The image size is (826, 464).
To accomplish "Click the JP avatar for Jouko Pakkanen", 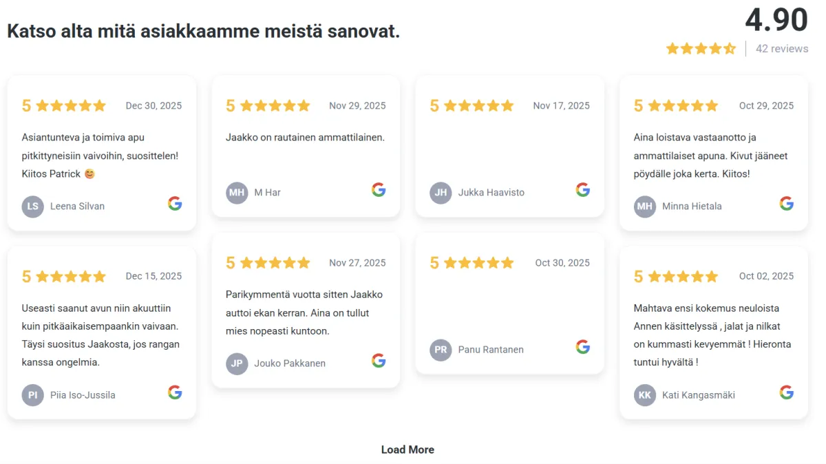I will [237, 363].
